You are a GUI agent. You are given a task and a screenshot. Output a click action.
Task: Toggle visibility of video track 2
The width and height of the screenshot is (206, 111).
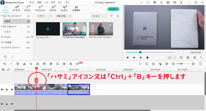pos(12,89)
